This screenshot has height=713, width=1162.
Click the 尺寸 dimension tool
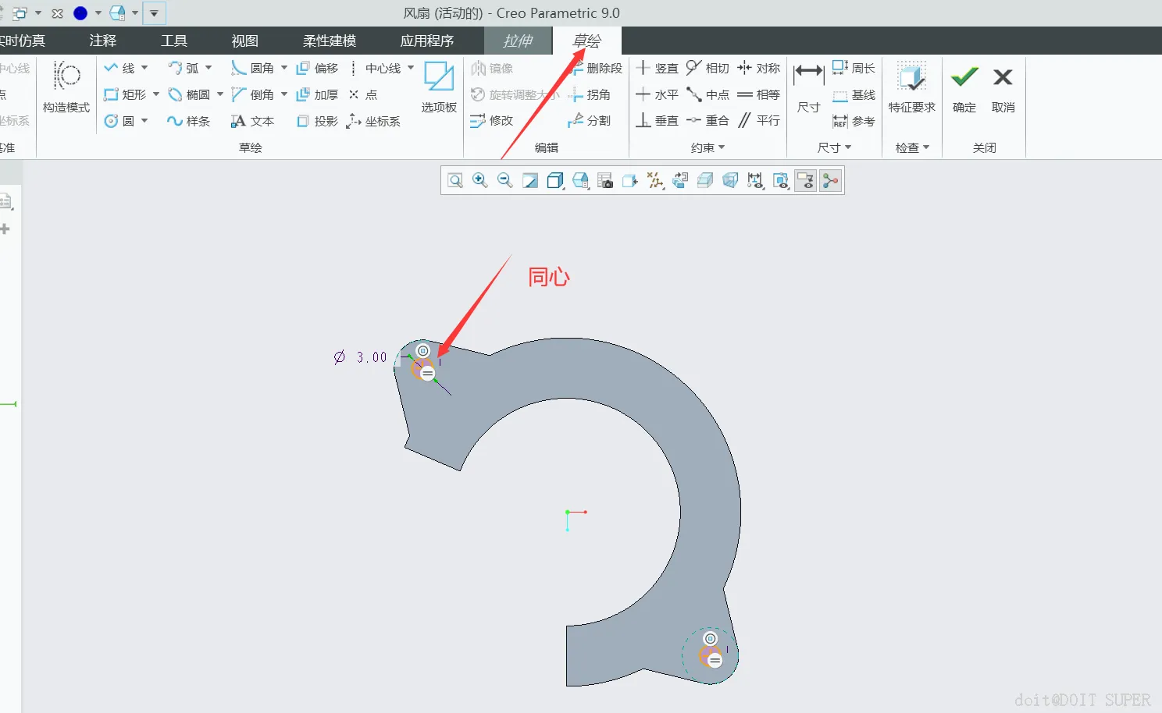[x=808, y=88]
